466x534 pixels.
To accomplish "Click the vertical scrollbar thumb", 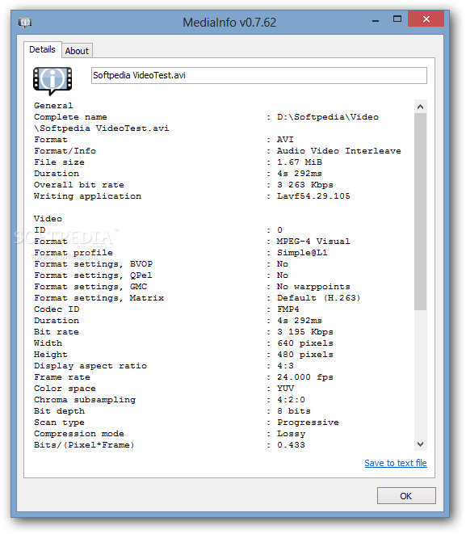I will pos(421,212).
